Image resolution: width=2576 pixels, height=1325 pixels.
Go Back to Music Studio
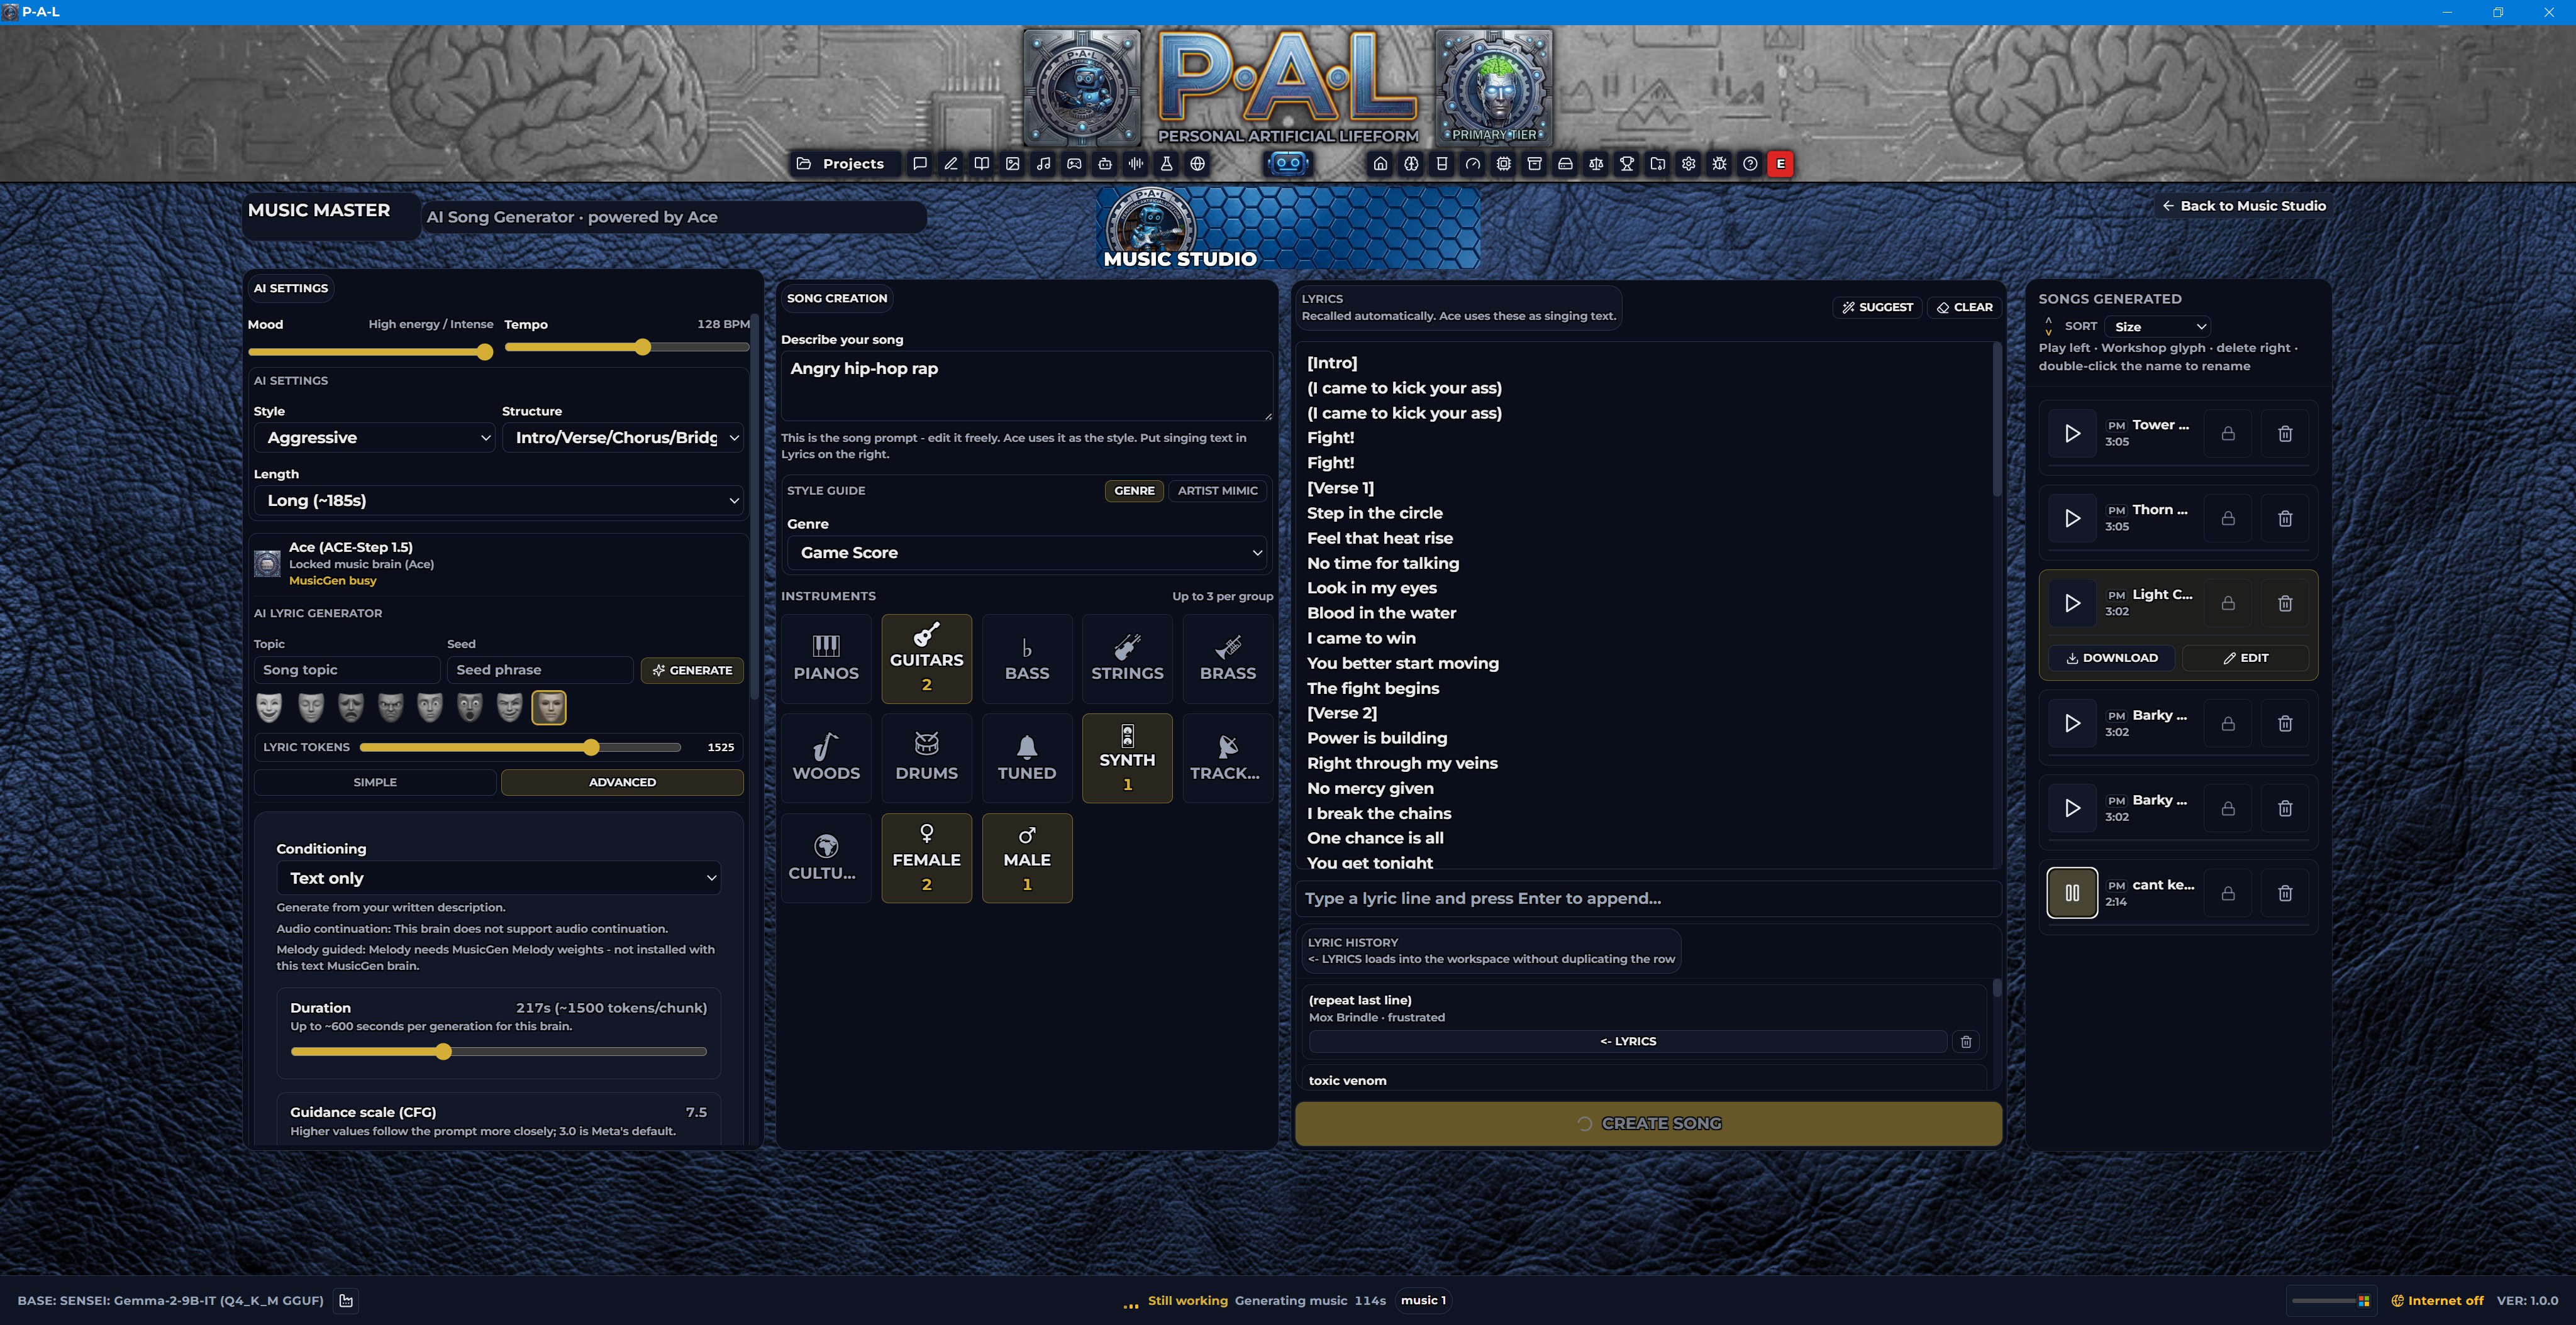click(2244, 206)
